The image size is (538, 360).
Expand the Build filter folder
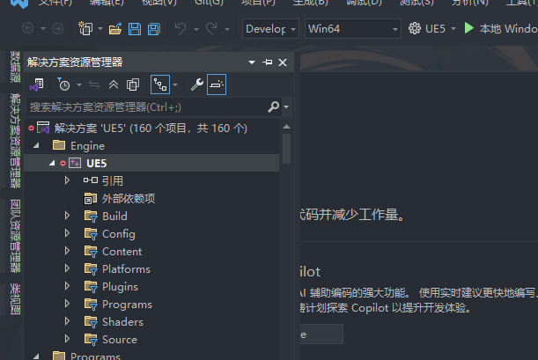[x=67, y=216]
